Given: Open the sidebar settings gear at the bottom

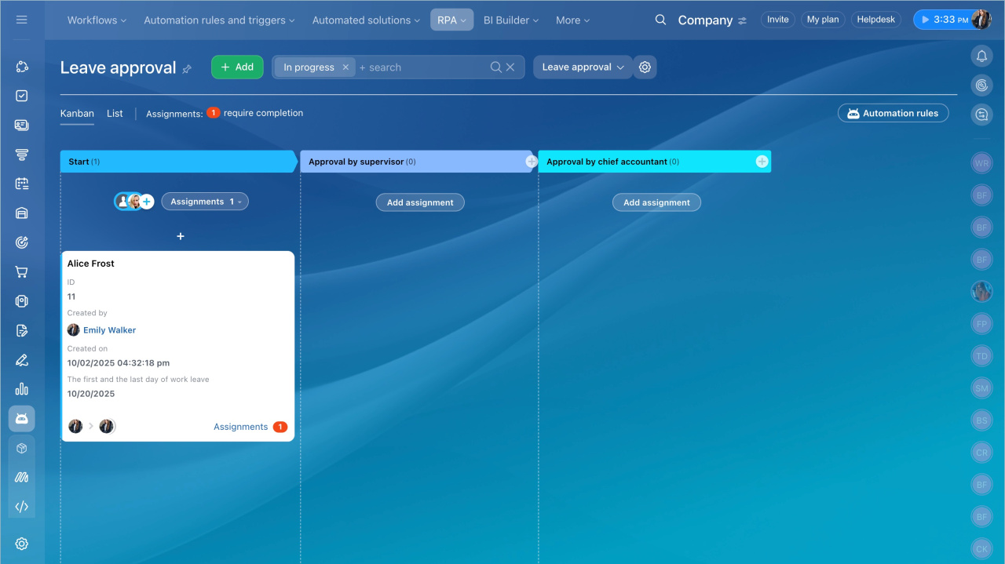Looking at the screenshot, I should click(x=22, y=544).
